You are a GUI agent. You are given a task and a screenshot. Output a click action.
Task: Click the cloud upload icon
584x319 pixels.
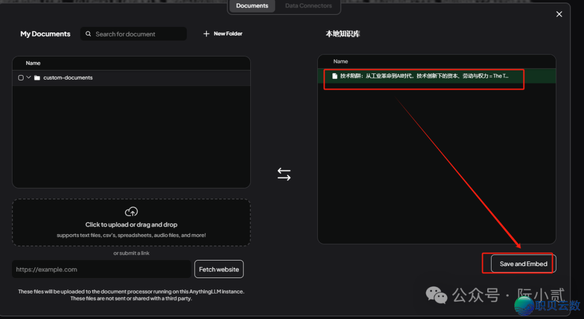tap(131, 212)
